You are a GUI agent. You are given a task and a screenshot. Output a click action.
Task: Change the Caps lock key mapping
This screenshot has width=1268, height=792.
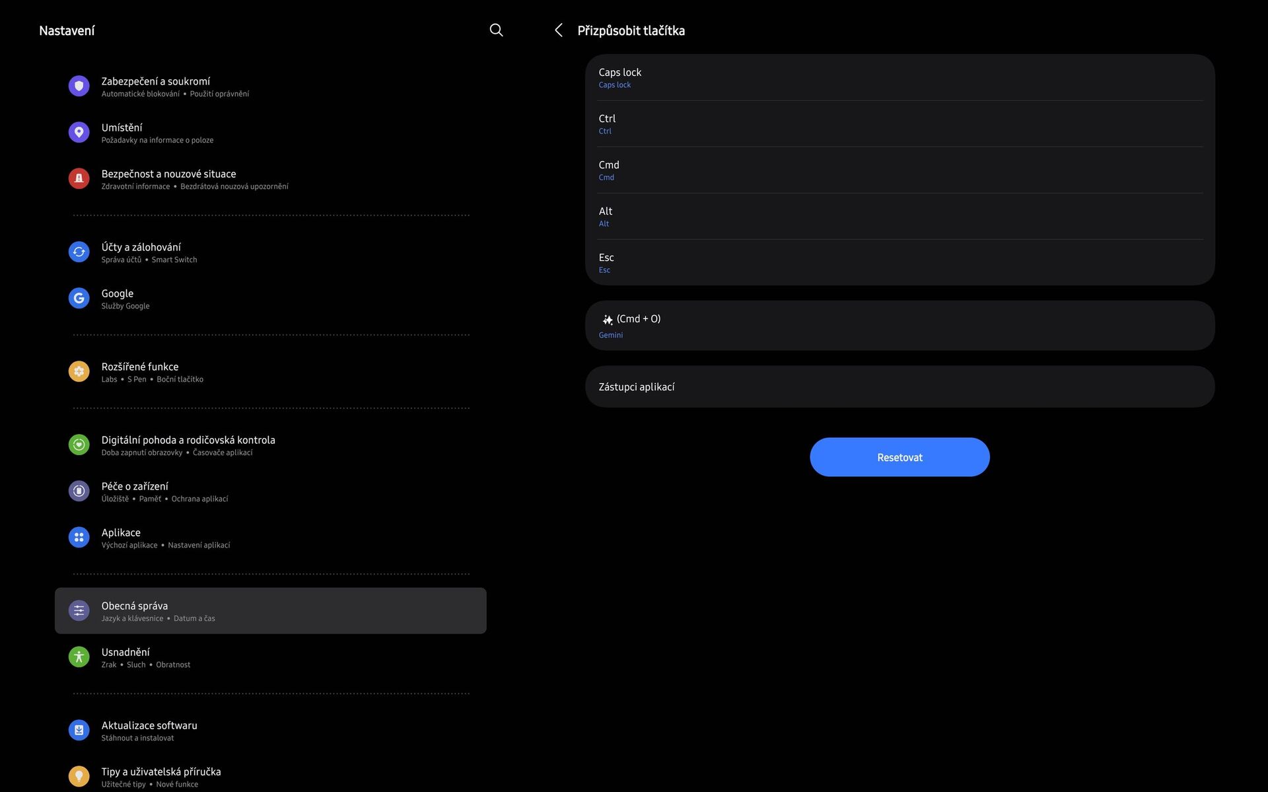[899, 78]
